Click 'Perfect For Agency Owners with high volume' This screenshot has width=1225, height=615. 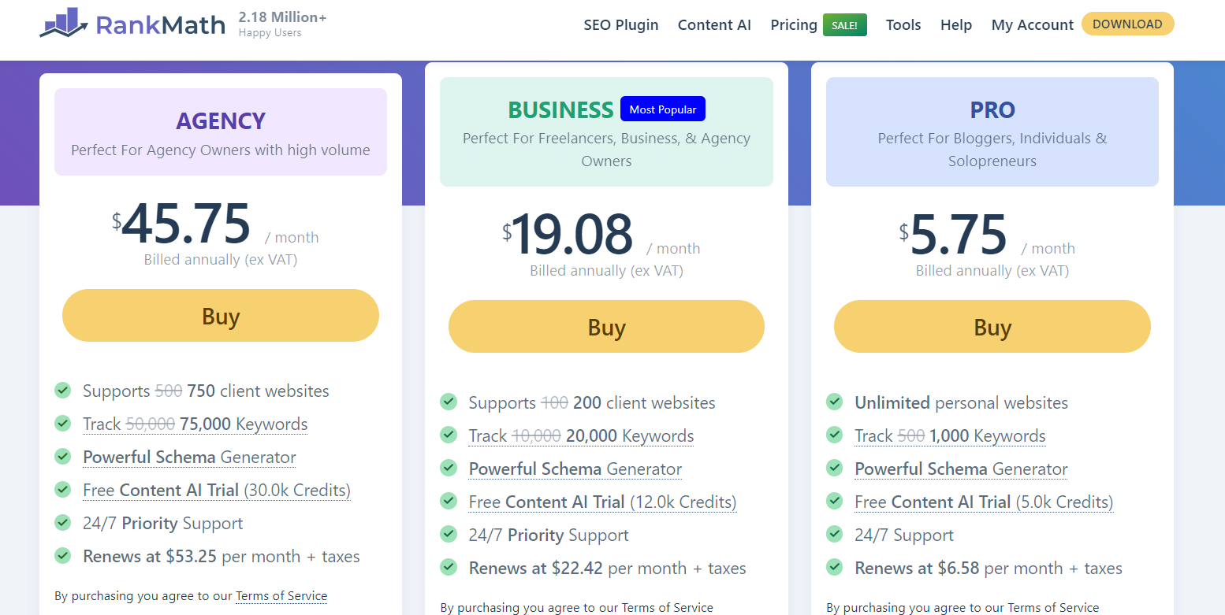tap(221, 150)
